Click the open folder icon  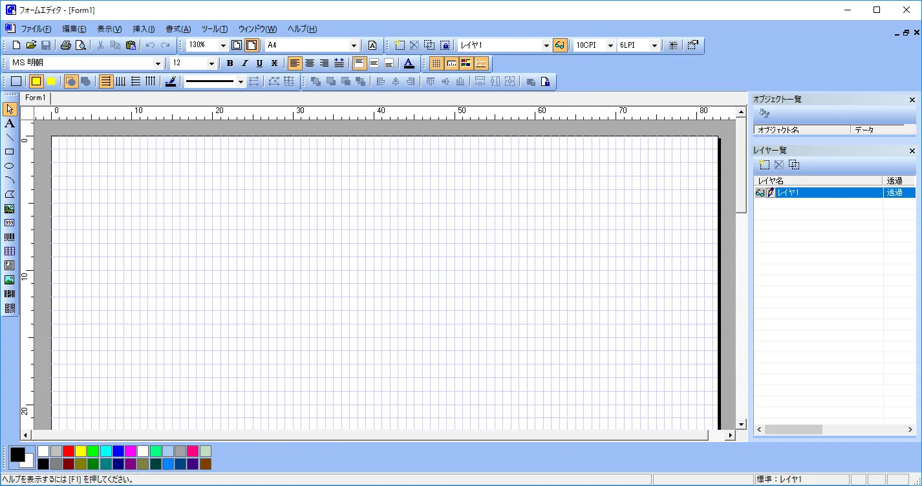click(31, 45)
